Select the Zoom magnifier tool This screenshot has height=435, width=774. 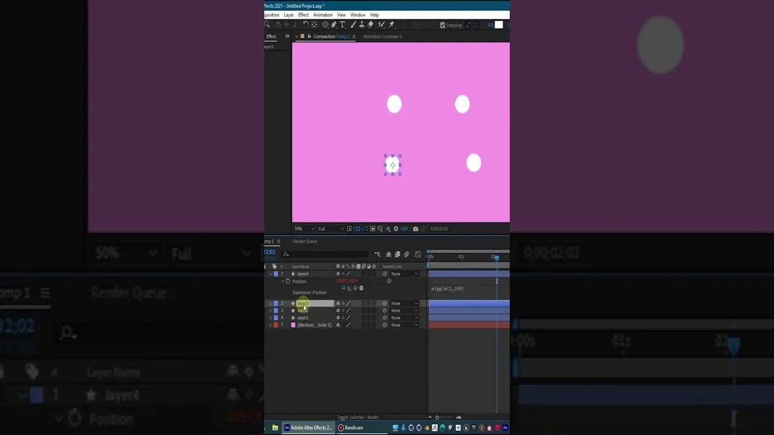[x=267, y=25]
